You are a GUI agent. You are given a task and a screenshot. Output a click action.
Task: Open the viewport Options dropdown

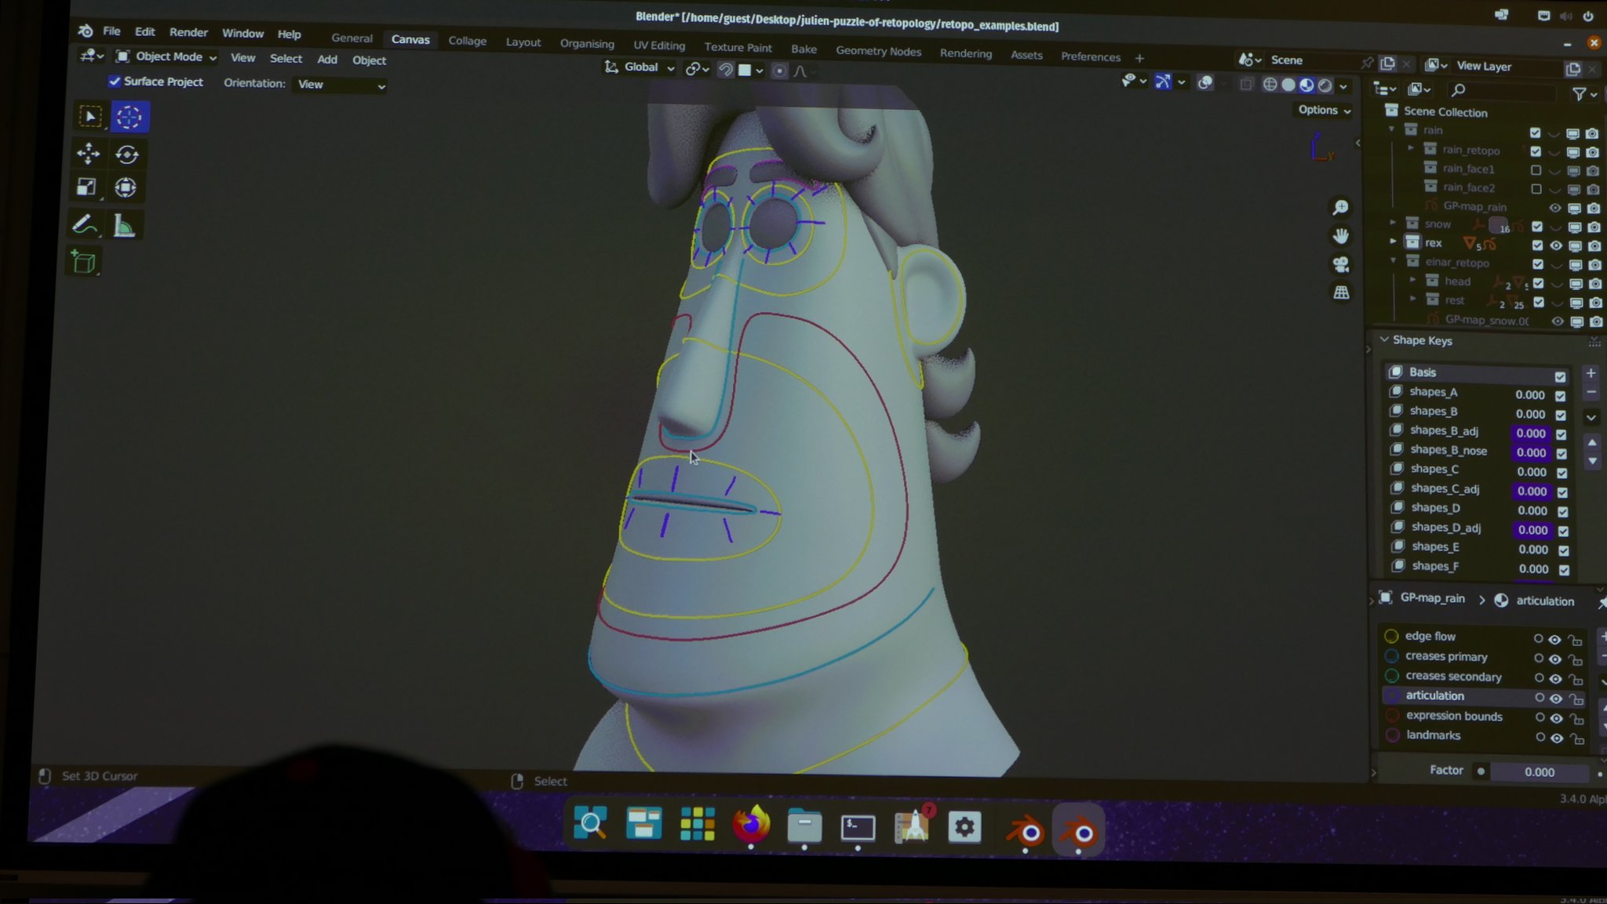point(1324,110)
